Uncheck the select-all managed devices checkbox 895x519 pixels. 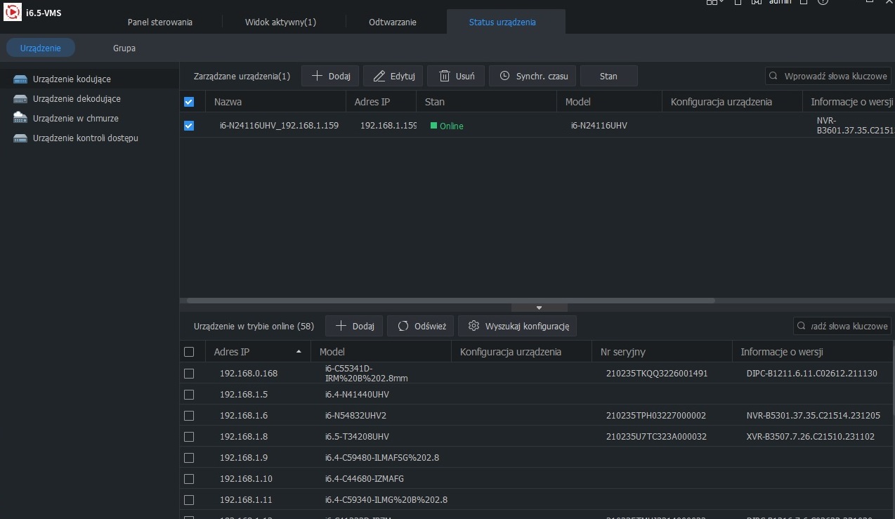(189, 102)
